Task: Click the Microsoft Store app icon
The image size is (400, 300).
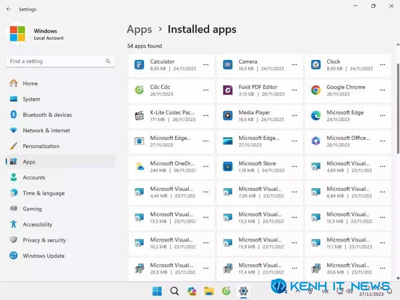Action: tap(227, 166)
